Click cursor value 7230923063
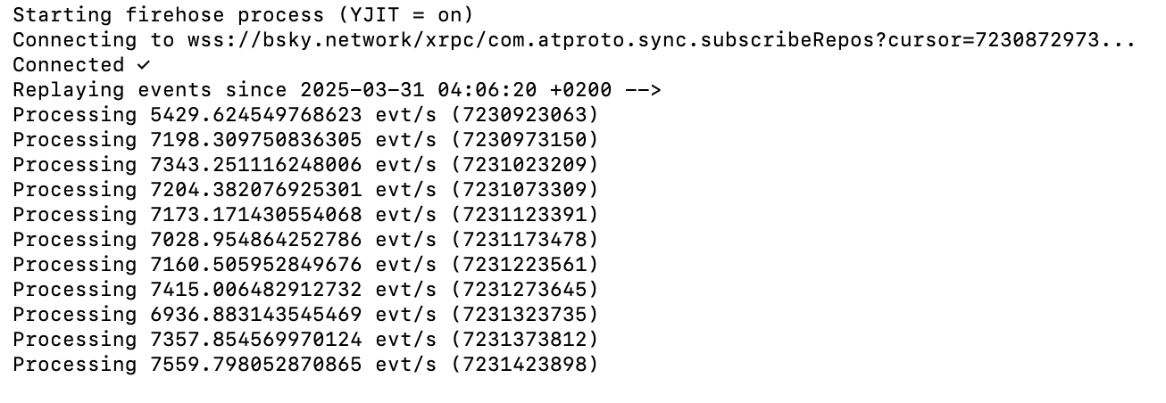The height and width of the screenshot is (403, 1166). click(x=524, y=115)
